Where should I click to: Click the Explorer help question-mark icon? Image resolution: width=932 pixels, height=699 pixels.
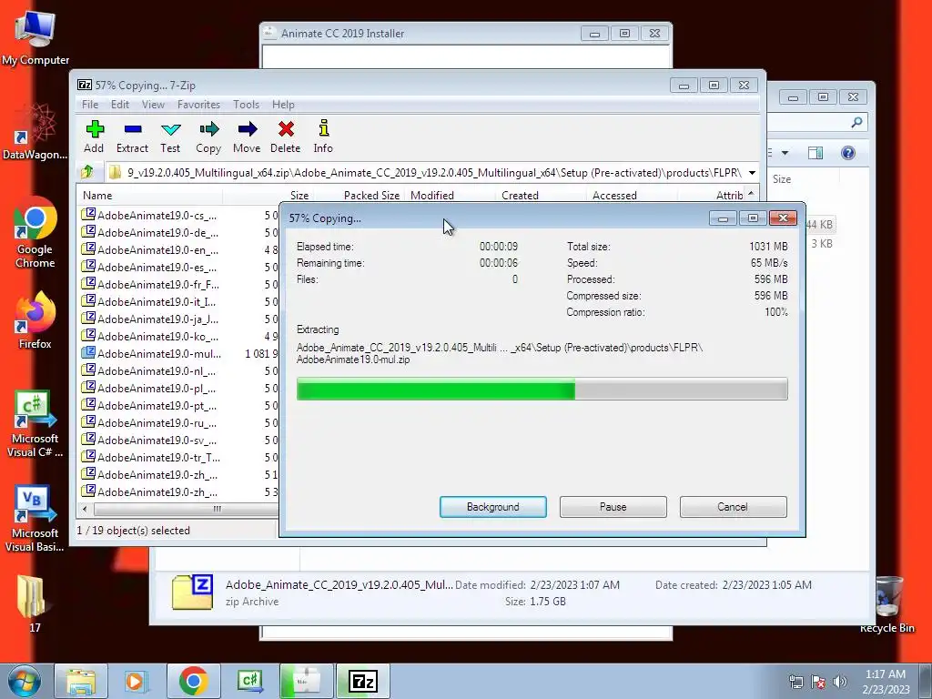click(848, 153)
